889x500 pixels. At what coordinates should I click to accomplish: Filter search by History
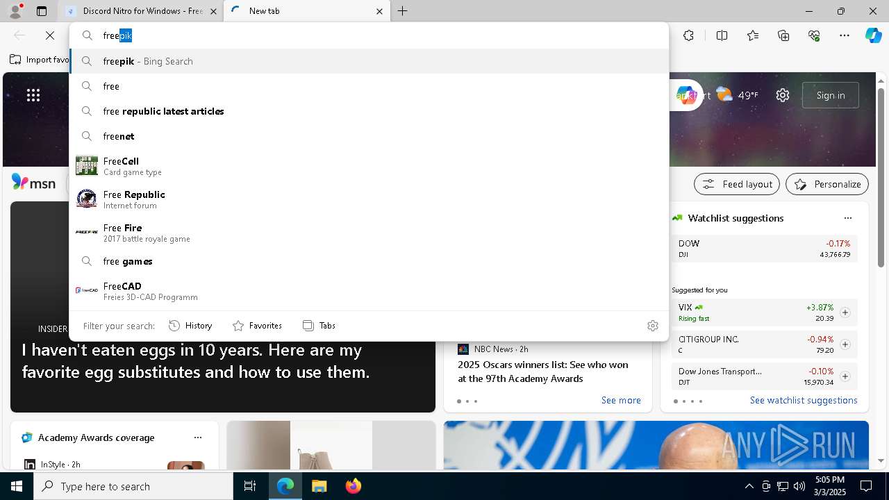point(190,325)
